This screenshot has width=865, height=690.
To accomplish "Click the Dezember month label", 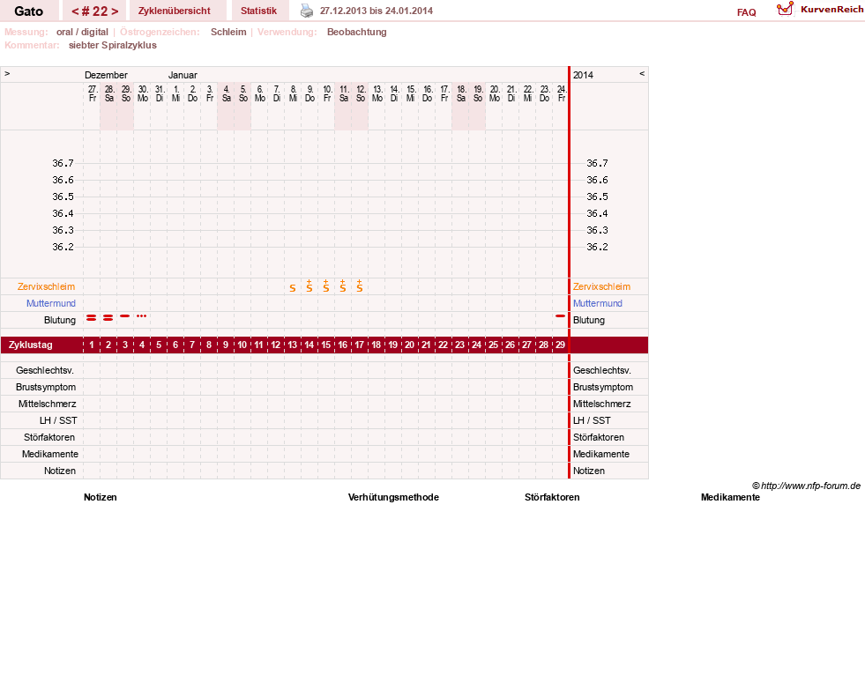I will click(106, 75).
